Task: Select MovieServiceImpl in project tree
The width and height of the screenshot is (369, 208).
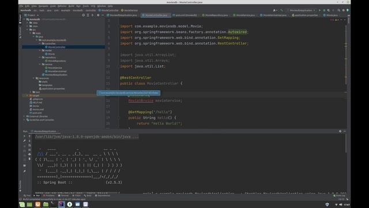Action: pos(56,71)
